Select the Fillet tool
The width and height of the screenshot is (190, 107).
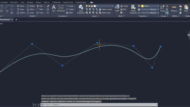(x=39, y=9)
